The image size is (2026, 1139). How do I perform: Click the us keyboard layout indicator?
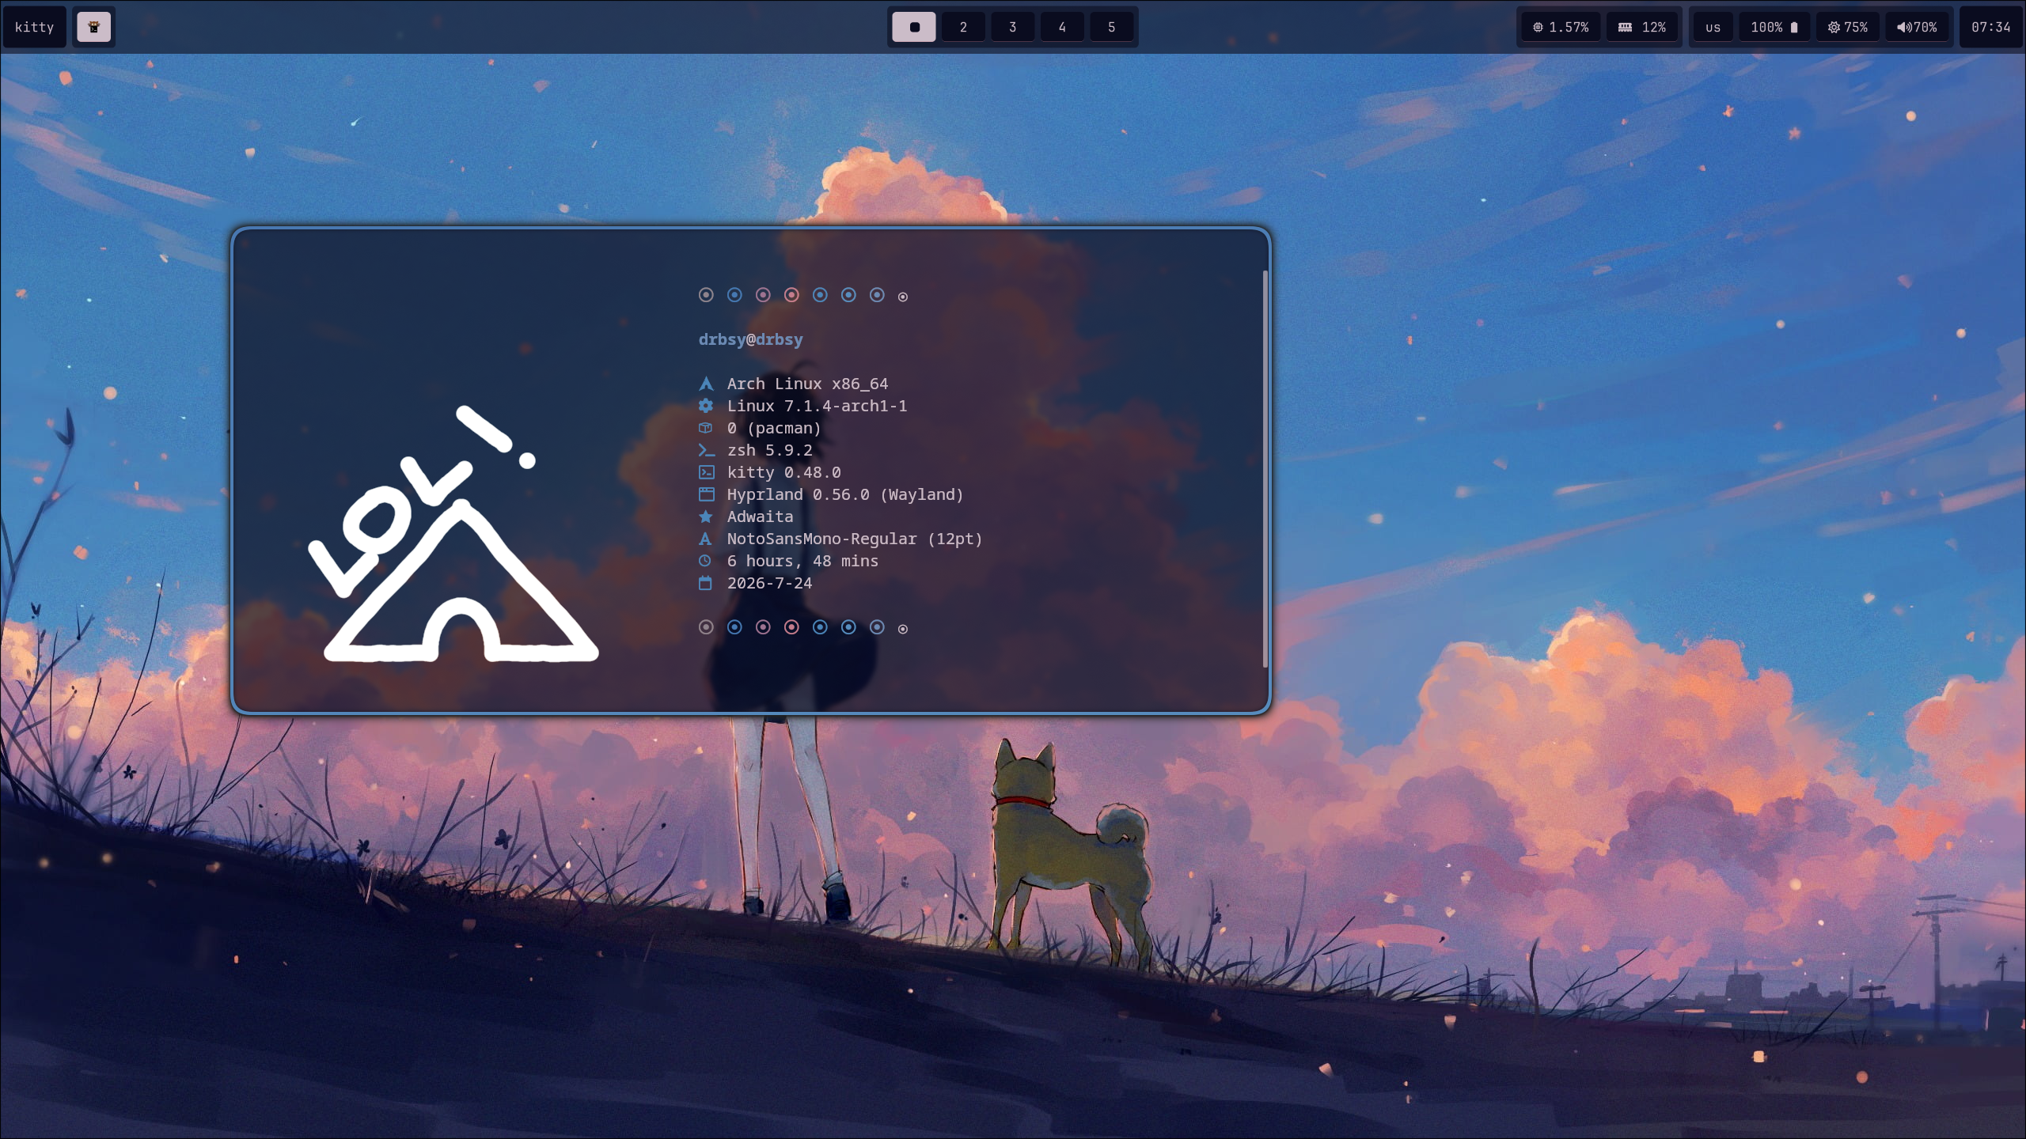pyautogui.click(x=1713, y=27)
